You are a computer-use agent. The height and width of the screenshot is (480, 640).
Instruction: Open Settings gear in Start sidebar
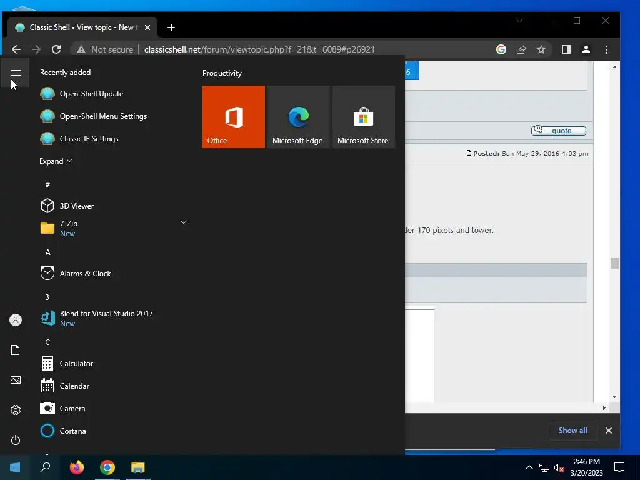[16, 410]
